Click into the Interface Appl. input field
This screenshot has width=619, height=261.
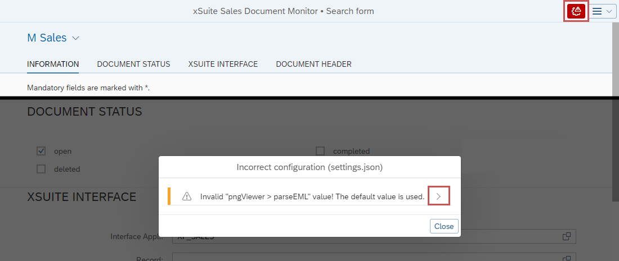click(366, 236)
